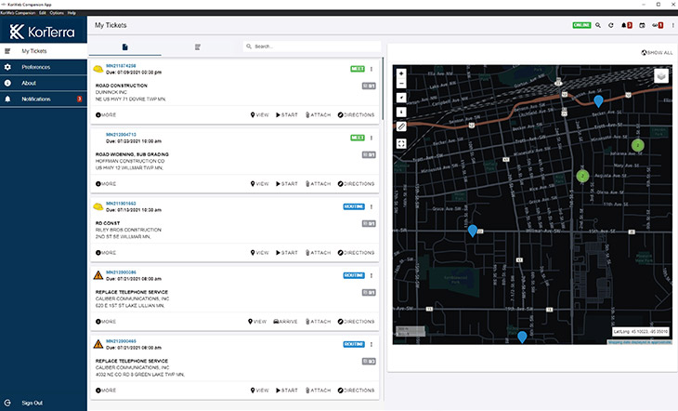This screenshot has width=678, height=411.
Task: Click the ONLINE status badge
Action: (581, 25)
